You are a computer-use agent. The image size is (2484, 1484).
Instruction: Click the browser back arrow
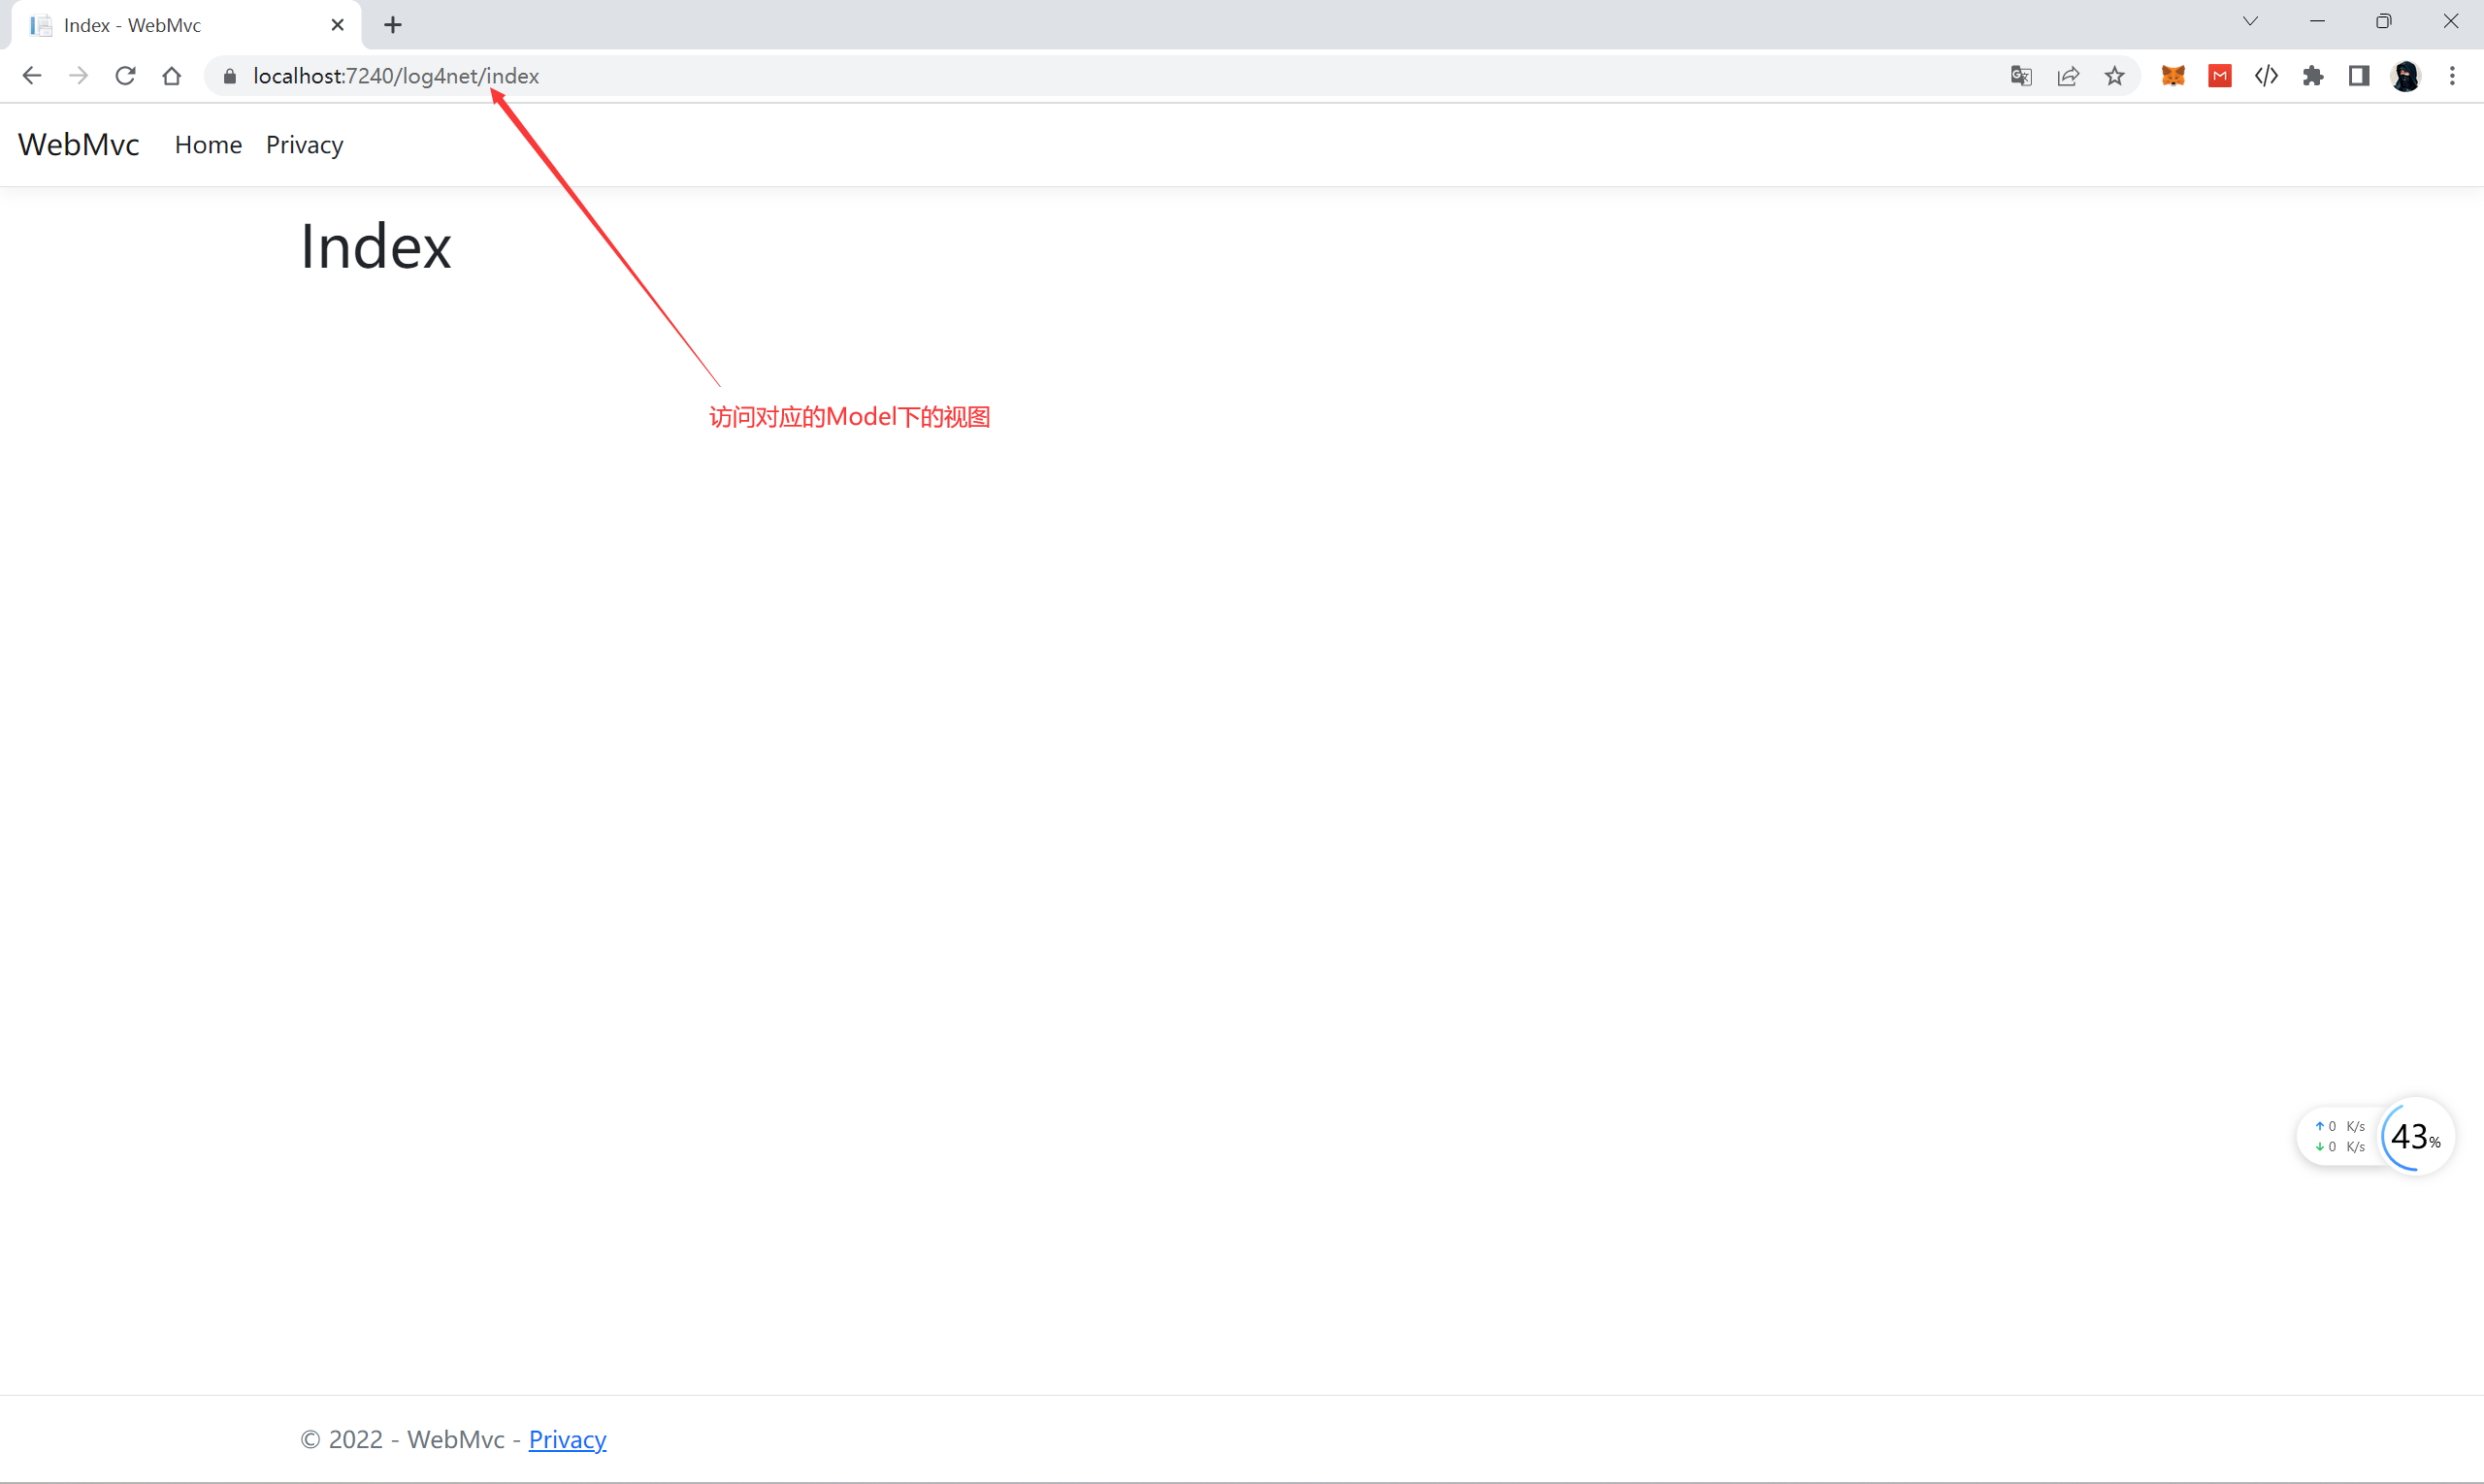tap(31, 76)
